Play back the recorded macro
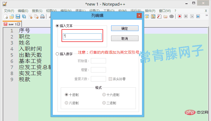The height and width of the screenshot is (121, 211). (192, 16)
